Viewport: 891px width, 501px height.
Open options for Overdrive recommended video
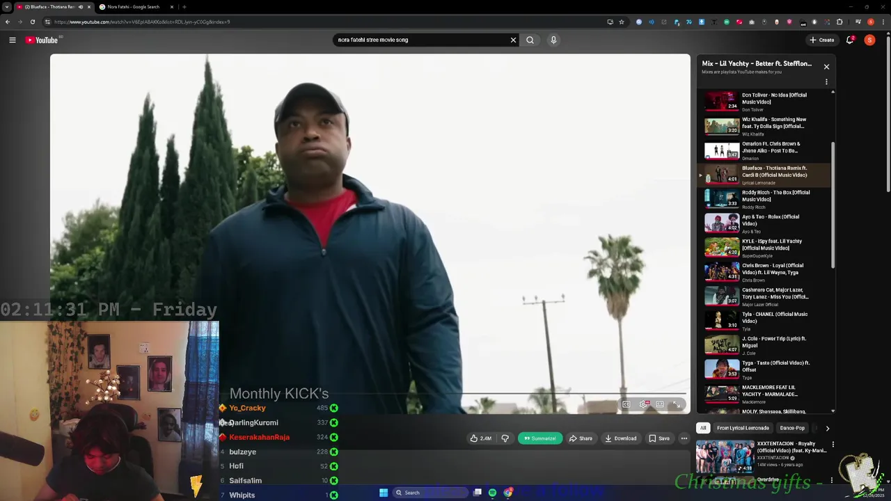(831, 480)
